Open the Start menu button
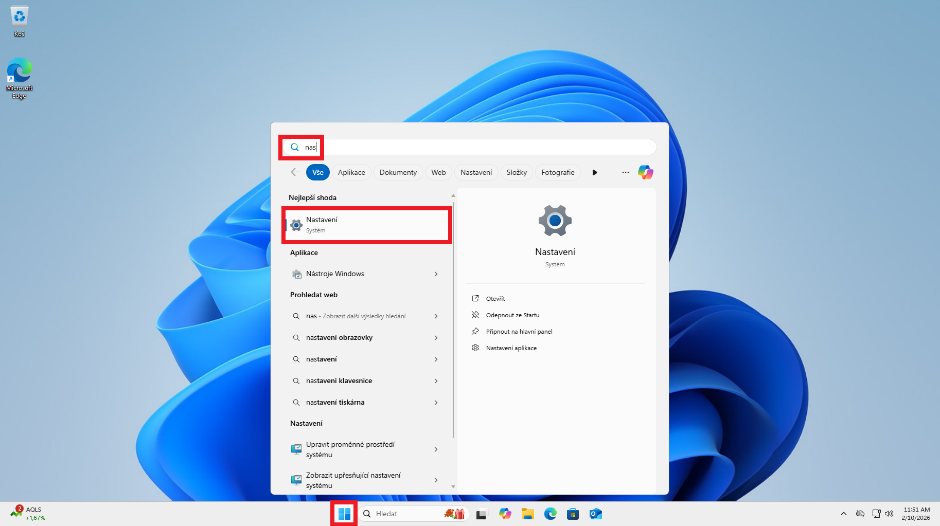The width and height of the screenshot is (940, 526). (x=344, y=513)
